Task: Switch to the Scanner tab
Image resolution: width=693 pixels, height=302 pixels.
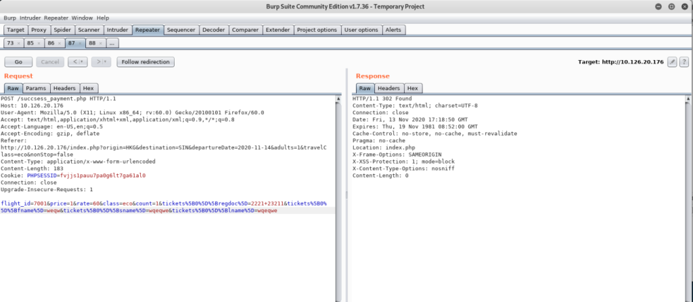Action: click(x=89, y=30)
